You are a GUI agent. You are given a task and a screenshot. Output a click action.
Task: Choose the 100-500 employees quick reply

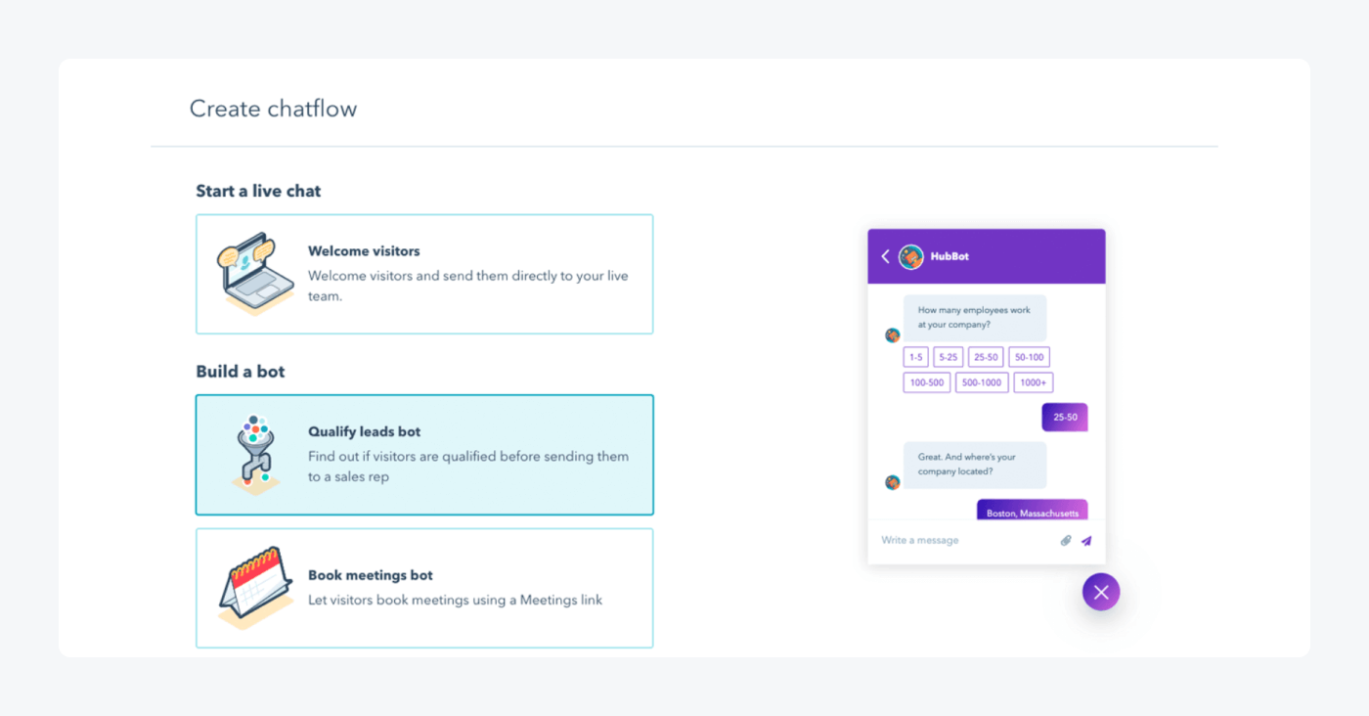(x=927, y=382)
